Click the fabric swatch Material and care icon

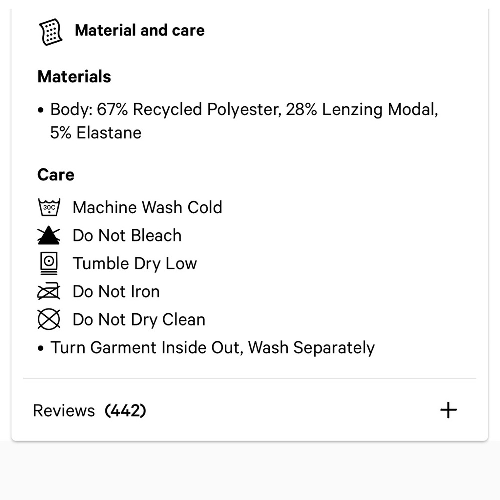tap(50, 32)
